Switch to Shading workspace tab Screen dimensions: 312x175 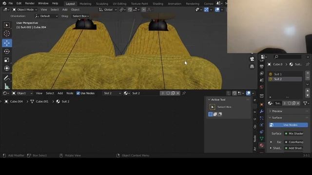tap(158, 3)
